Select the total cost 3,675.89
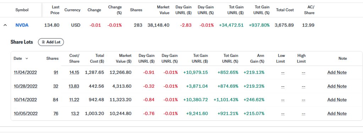Image resolution: width=363 pixels, height=133 pixels. [284, 25]
